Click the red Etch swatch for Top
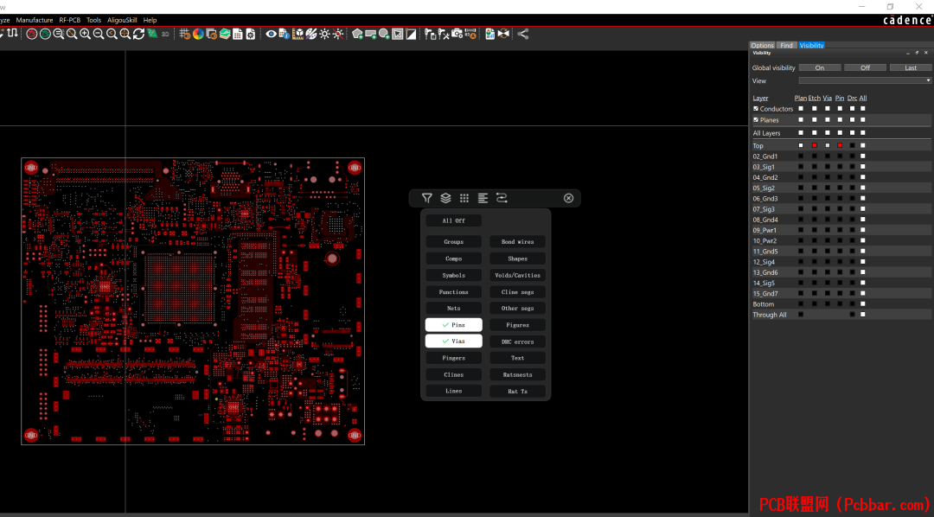Screen dimensions: 934x517 815,145
